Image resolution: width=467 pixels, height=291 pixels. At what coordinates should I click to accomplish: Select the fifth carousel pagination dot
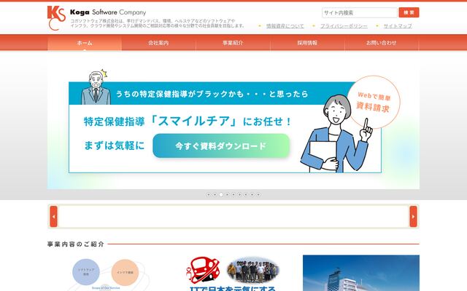233,194
